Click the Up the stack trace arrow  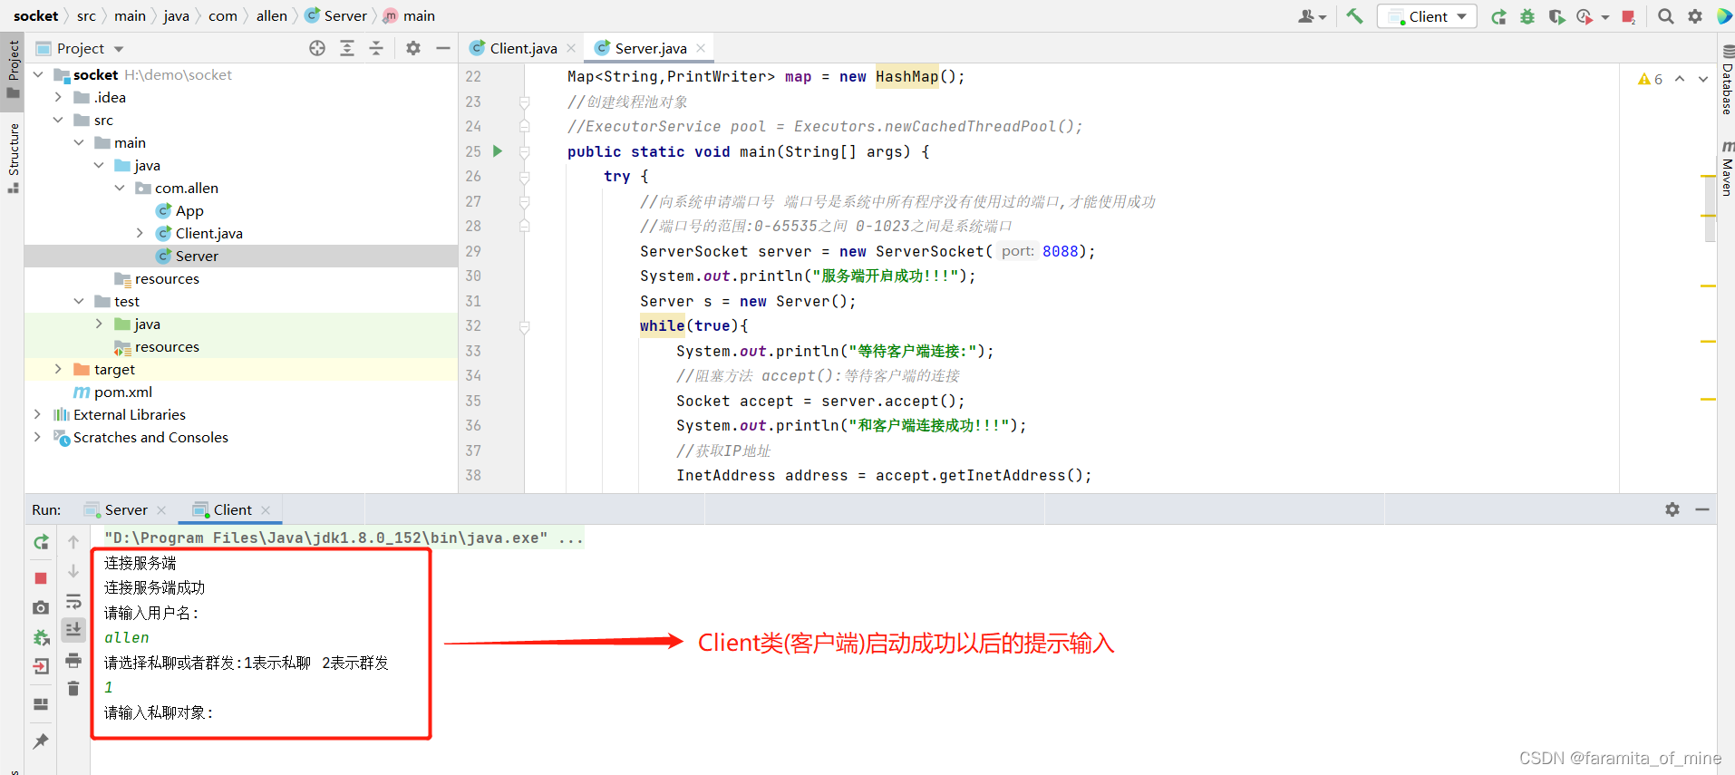tap(73, 542)
